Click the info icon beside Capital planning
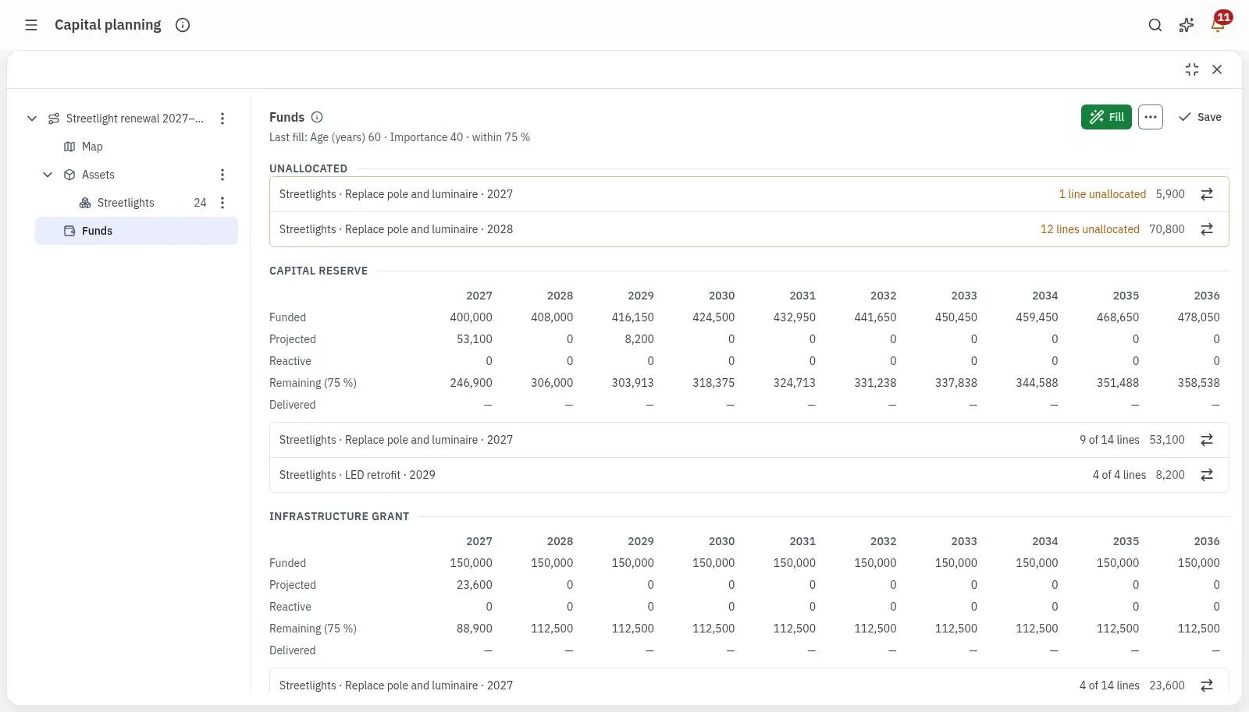 coord(183,25)
